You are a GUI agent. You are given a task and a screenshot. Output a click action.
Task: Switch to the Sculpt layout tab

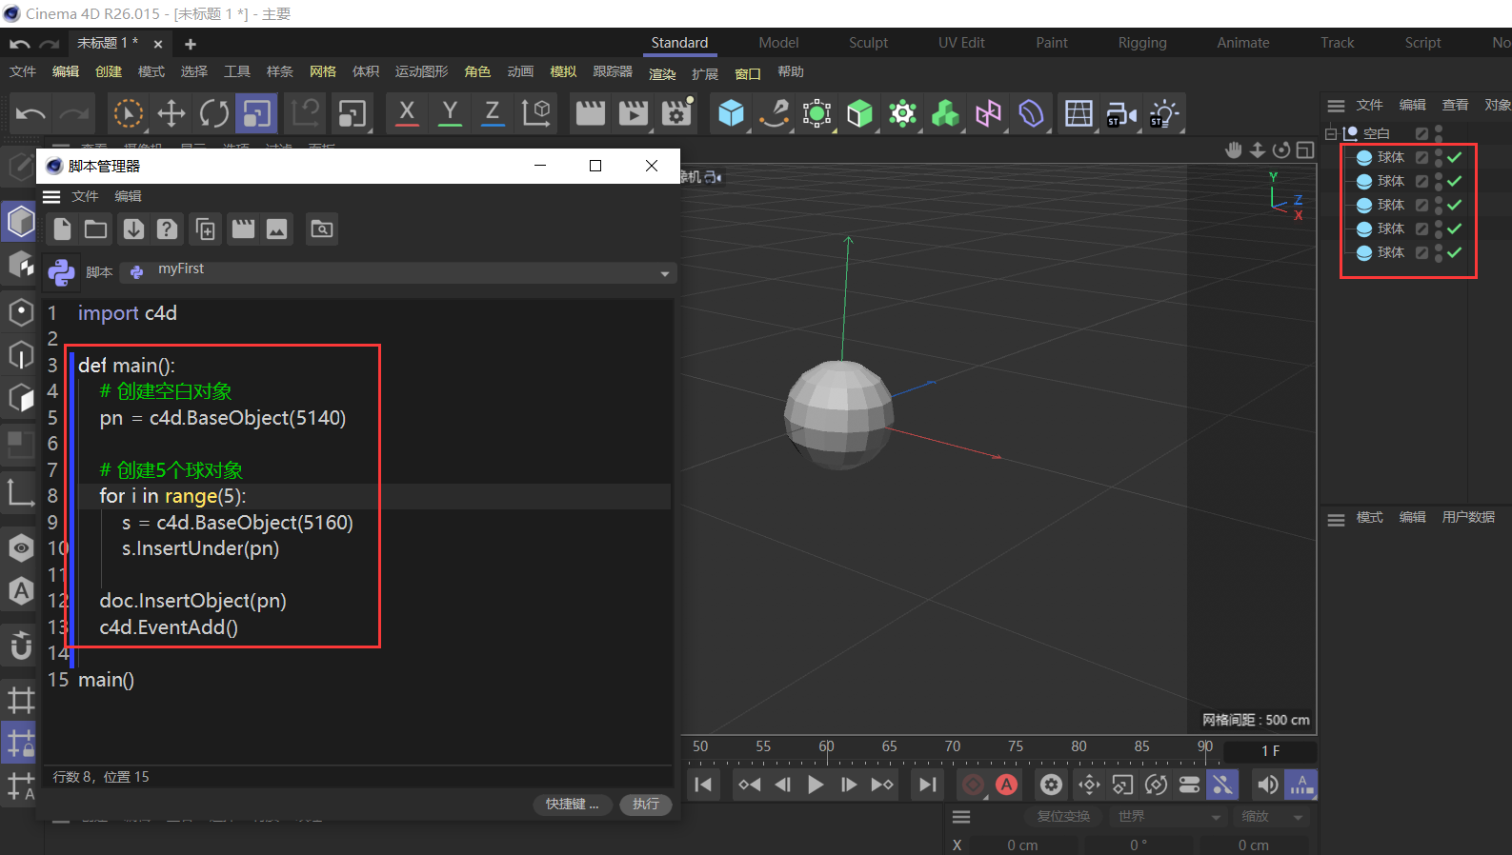[x=868, y=43]
